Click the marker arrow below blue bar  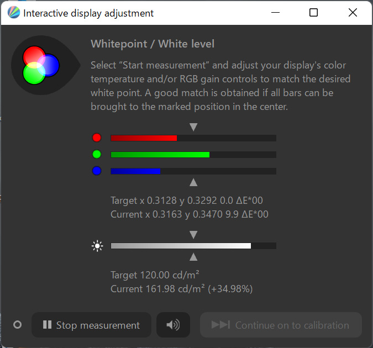coord(193,182)
